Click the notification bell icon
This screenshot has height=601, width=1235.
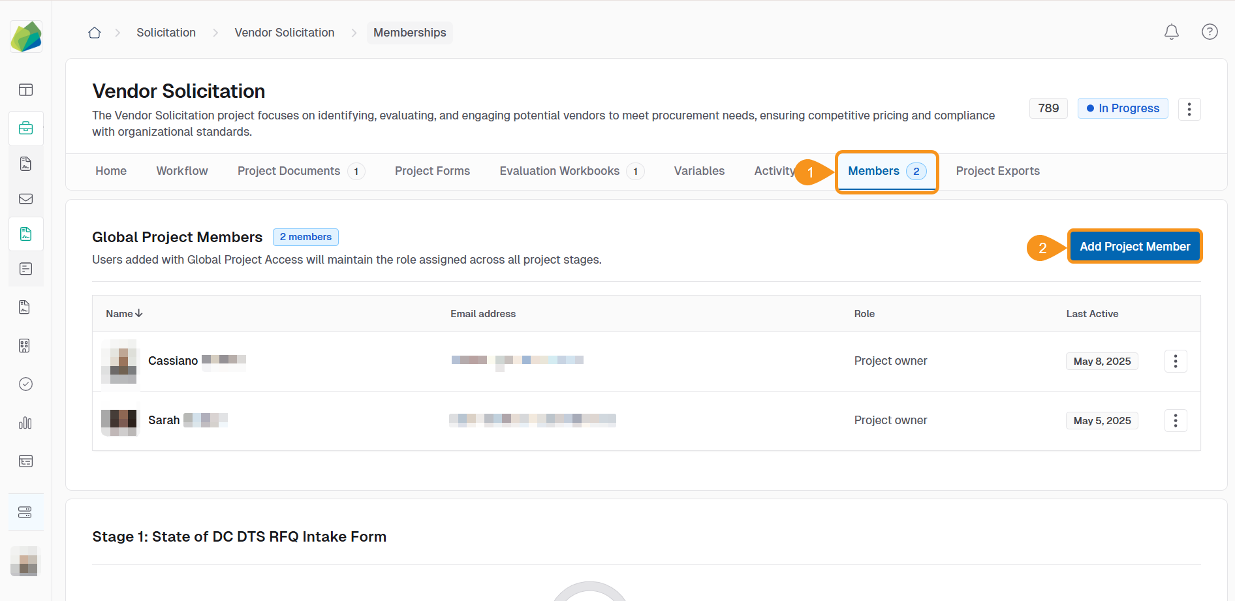pos(1171,32)
